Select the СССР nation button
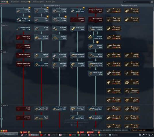This screenshot has width=154, height=137. click(43, 135)
